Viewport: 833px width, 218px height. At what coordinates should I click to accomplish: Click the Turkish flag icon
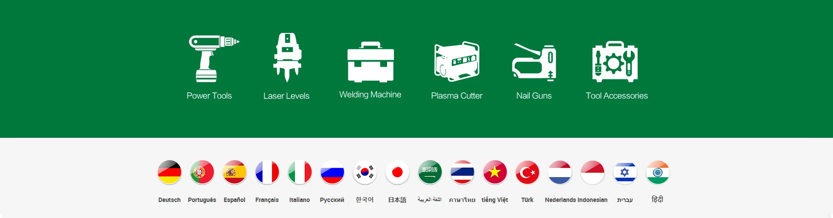click(x=528, y=172)
